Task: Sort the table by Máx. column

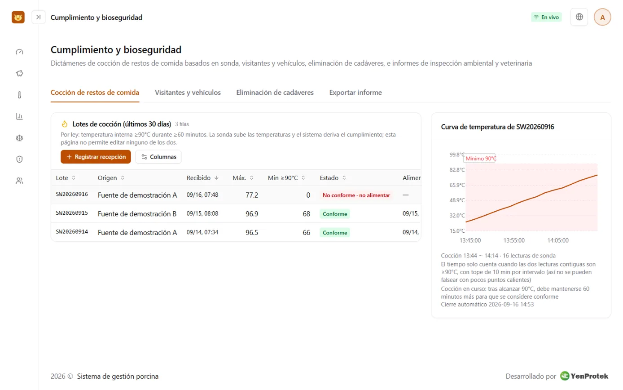Action: [243, 178]
